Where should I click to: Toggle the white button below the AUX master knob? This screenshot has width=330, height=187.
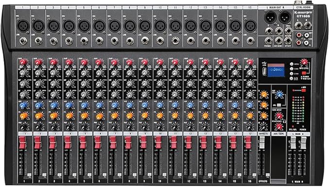[x=279, y=104]
